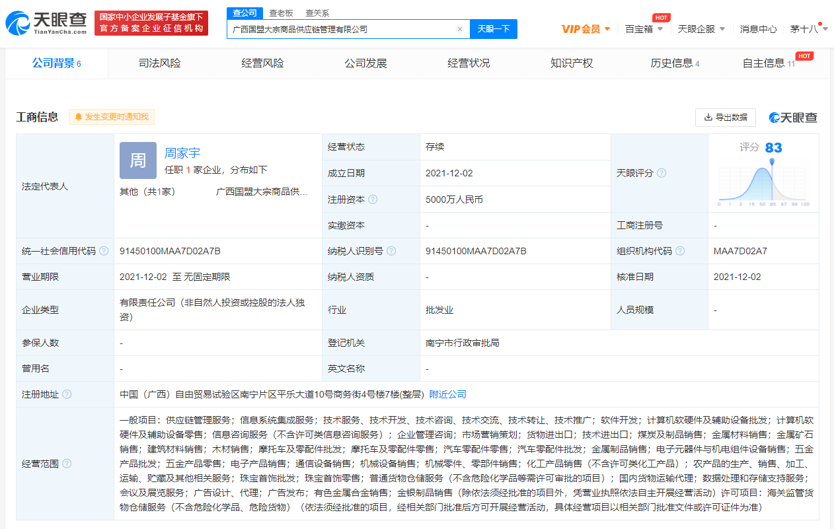The image size is (834, 529).
Task: Switch to the 司法风险 tab
Action: point(159,63)
